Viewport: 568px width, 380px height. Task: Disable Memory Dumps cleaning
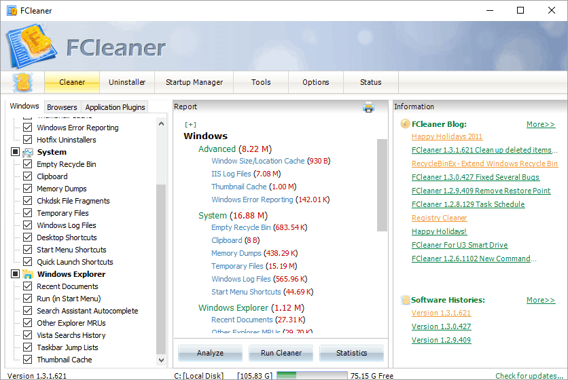[28, 189]
